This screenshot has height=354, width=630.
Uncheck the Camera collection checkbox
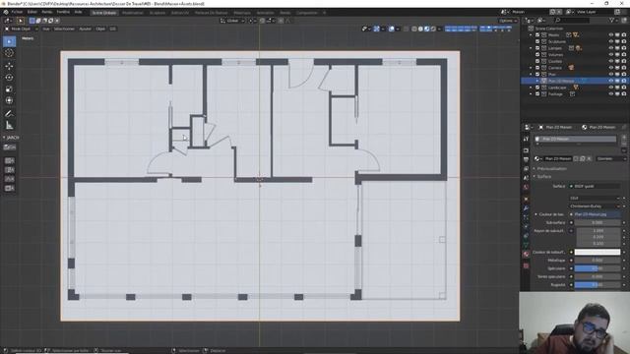pyautogui.click(x=537, y=68)
